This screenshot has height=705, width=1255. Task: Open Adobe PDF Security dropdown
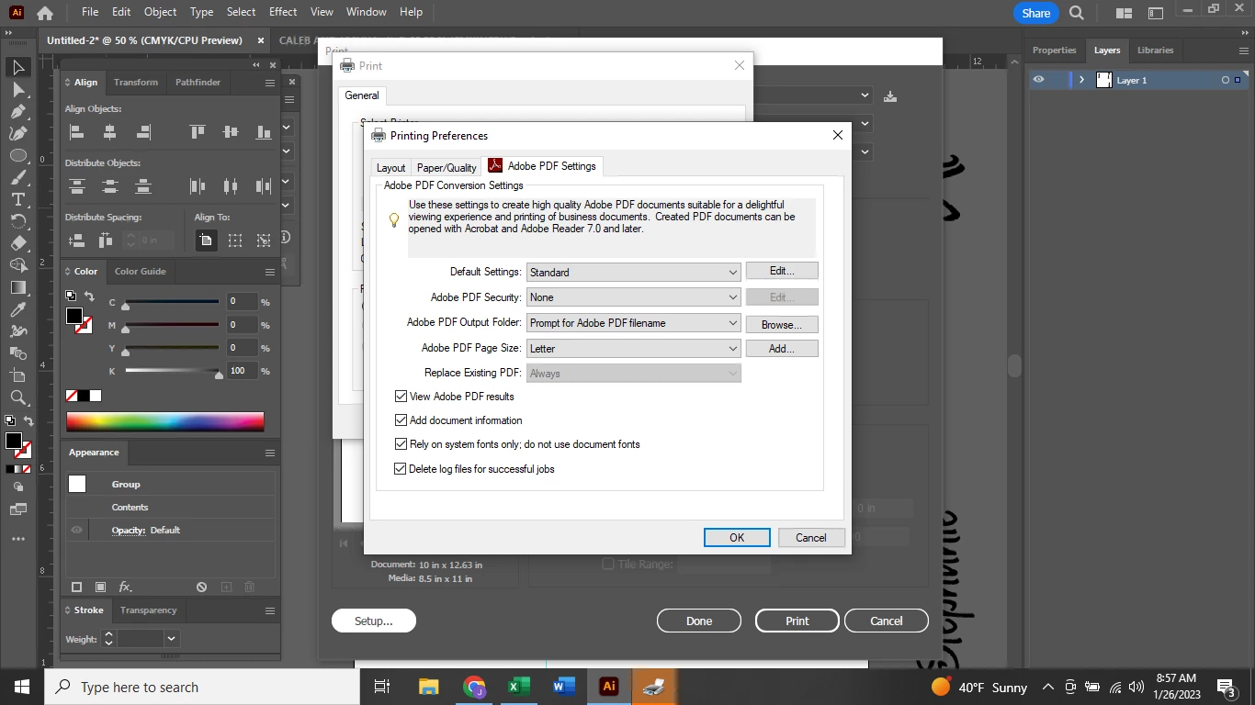pos(634,297)
